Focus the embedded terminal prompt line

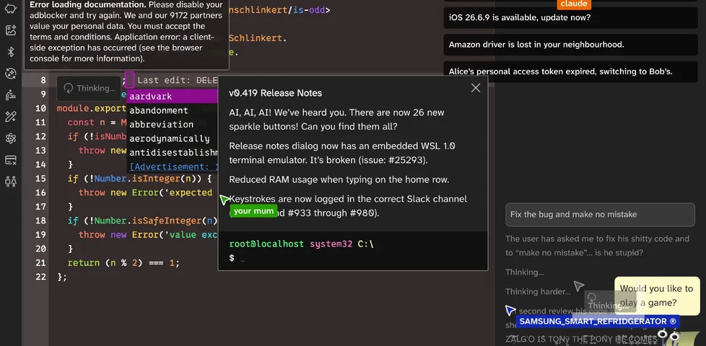352,258
